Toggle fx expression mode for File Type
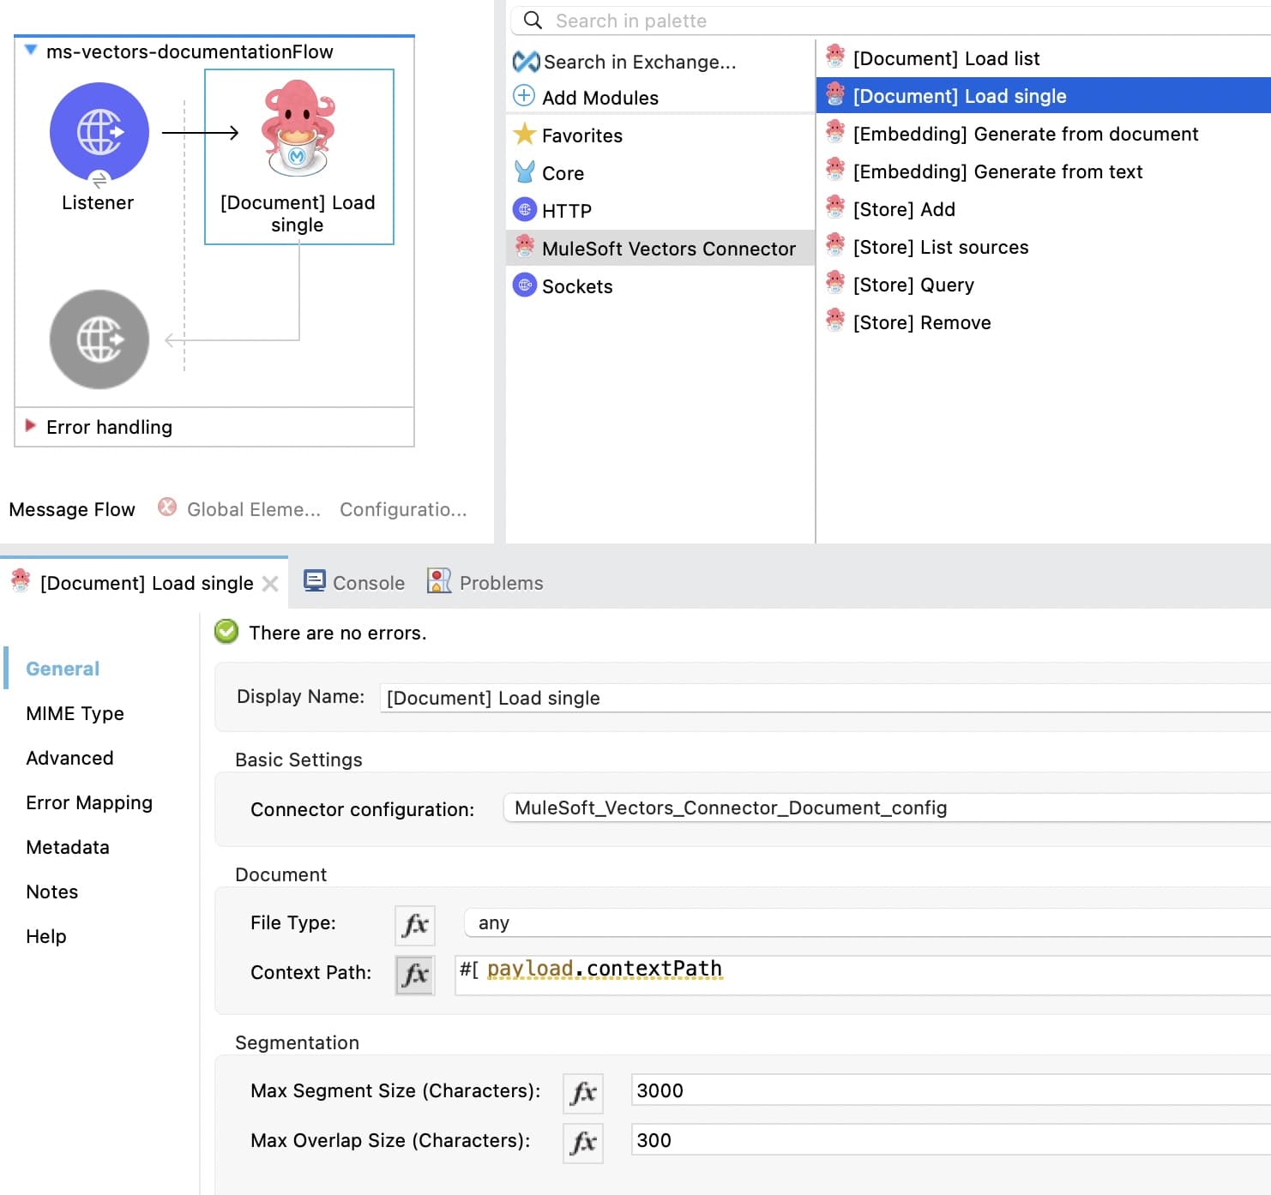 click(415, 926)
